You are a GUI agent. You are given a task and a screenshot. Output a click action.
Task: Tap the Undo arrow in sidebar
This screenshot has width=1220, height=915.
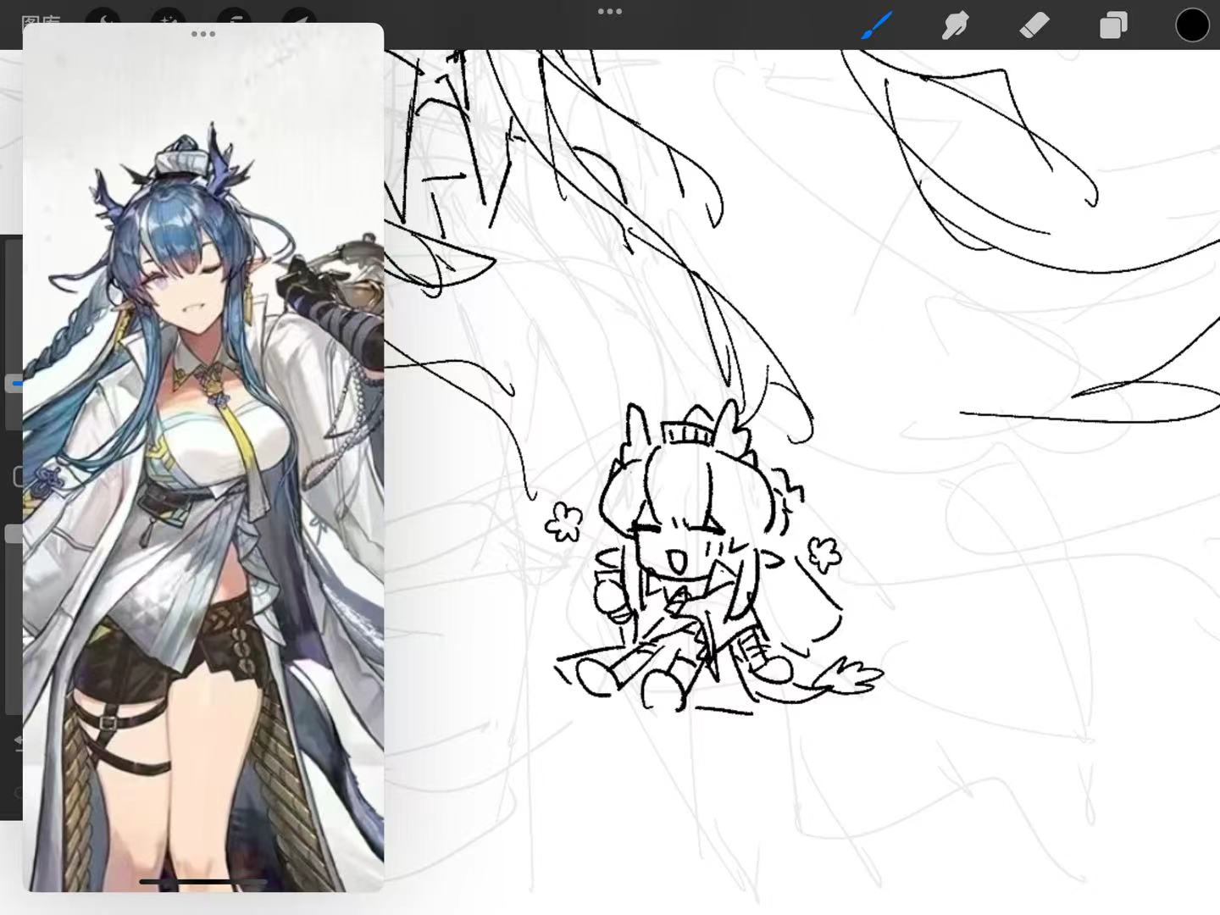point(17,743)
